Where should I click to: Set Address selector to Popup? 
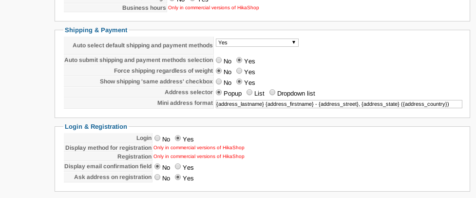point(219,93)
